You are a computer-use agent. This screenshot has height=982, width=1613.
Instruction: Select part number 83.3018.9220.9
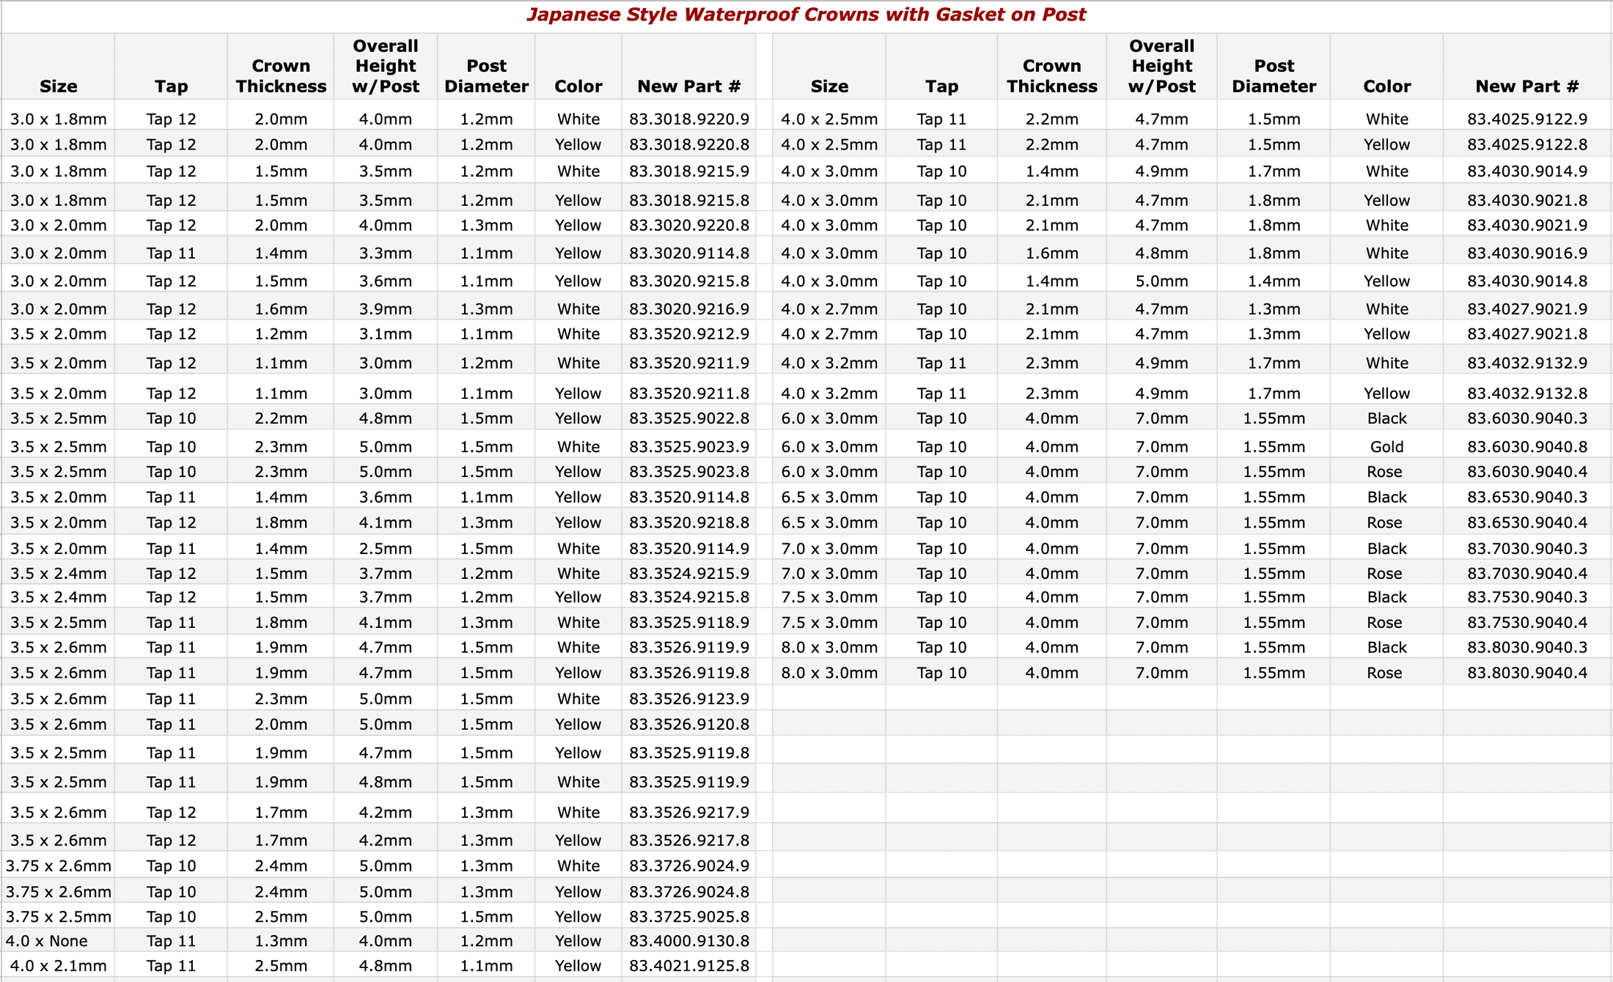[689, 119]
